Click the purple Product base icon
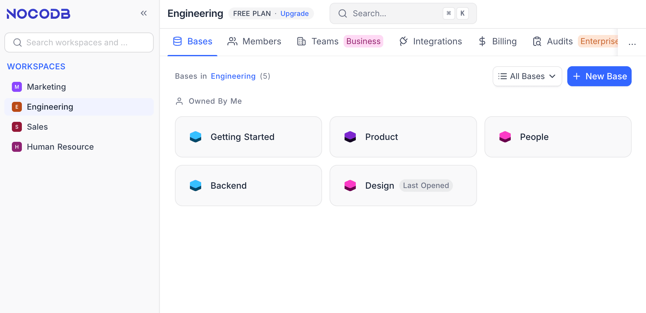Viewport: 646px width, 313px height. pyautogui.click(x=350, y=137)
